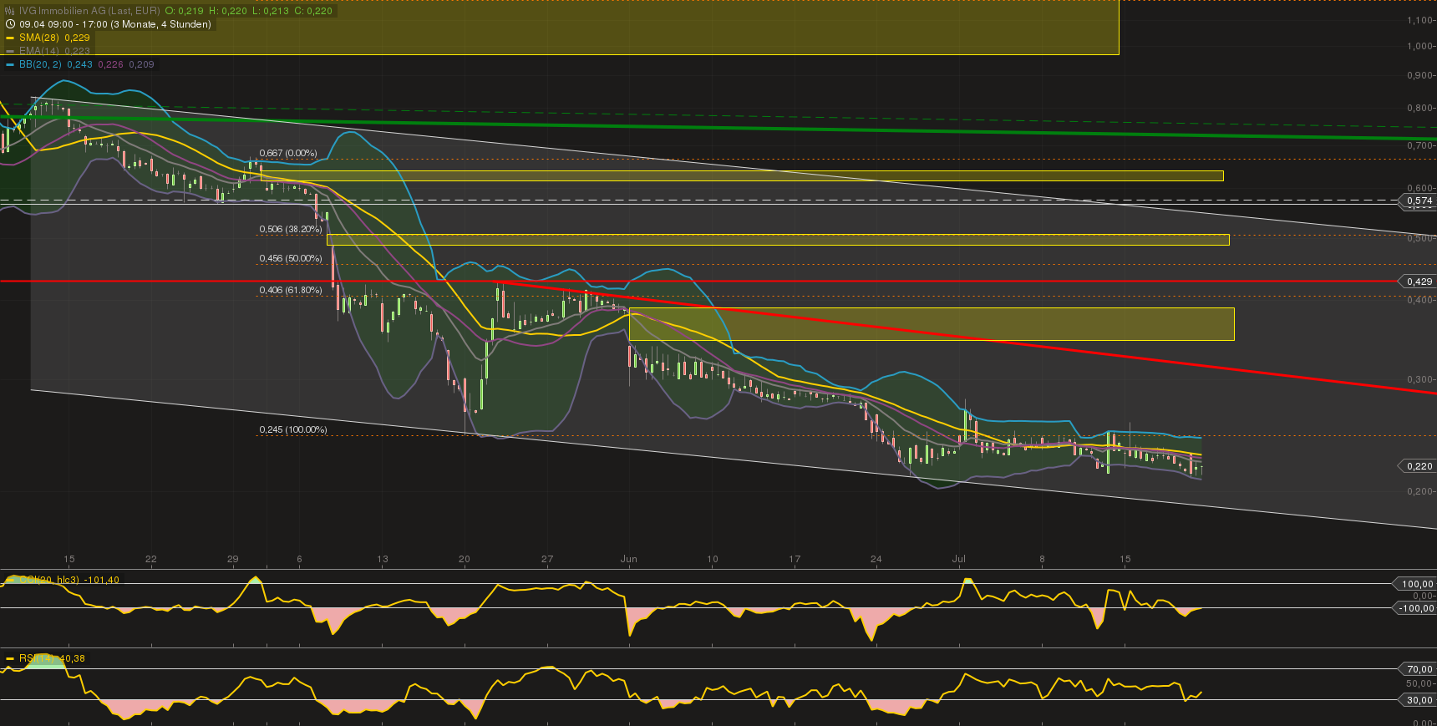This screenshot has width=1437, height=726.
Task: Click the 0,667 (0.00%) Fibonacci label
Action: point(288,153)
